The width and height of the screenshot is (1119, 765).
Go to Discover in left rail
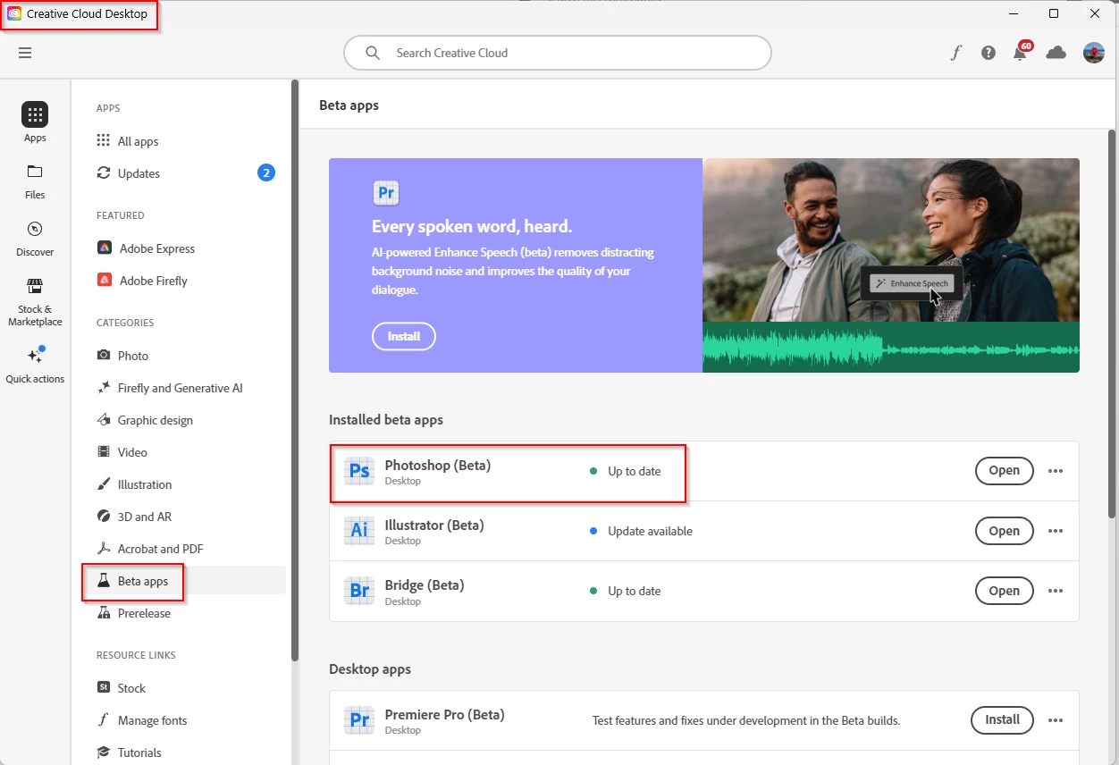[35, 239]
